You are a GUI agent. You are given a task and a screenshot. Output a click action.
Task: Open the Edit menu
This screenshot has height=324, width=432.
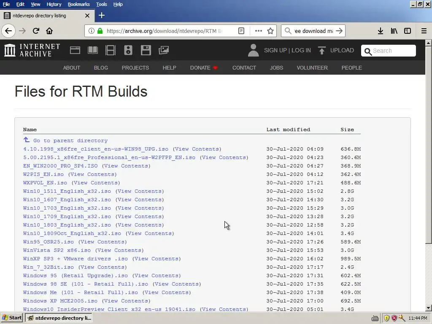20,4
